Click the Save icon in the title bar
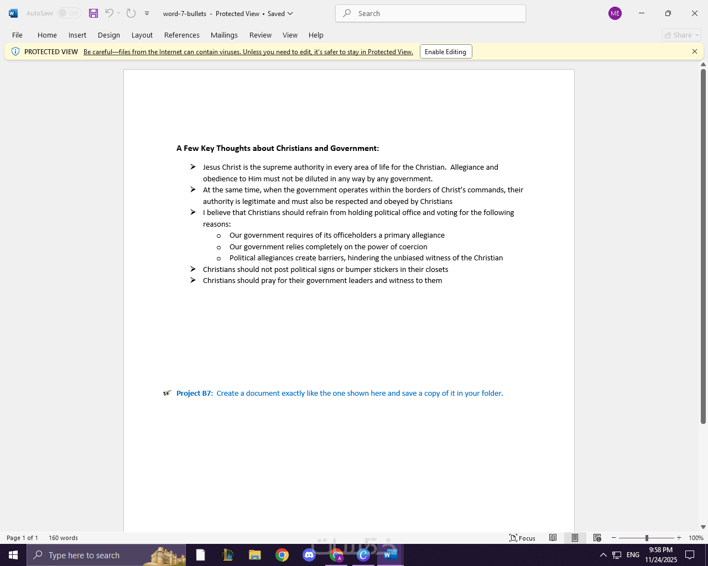 pyautogui.click(x=93, y=13)
